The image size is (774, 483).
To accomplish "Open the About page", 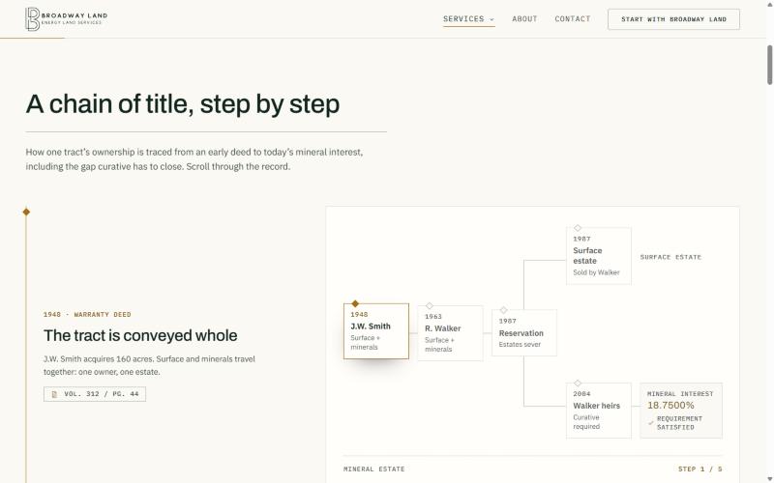I will (524, 19).
